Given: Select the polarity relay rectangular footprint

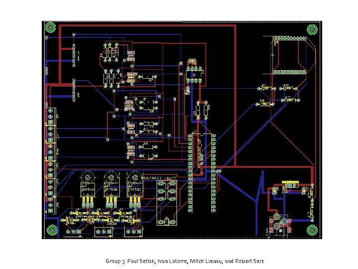Looking at the screenshot, I should click(x=167, y=203).
